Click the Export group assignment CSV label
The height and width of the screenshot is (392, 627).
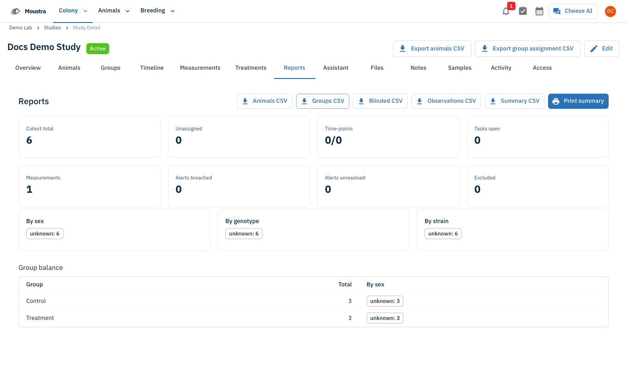[533, 49]
